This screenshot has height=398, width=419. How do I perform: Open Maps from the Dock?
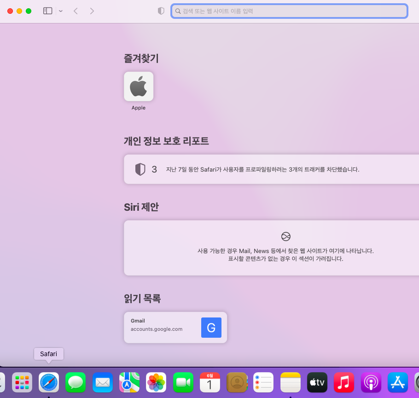click(x=129, y=382)
